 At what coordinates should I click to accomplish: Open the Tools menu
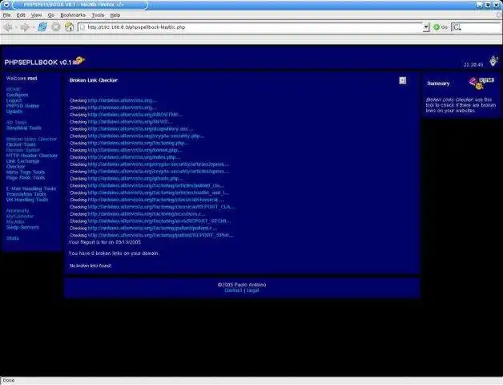pyautogui.click(x=99, y=15)
